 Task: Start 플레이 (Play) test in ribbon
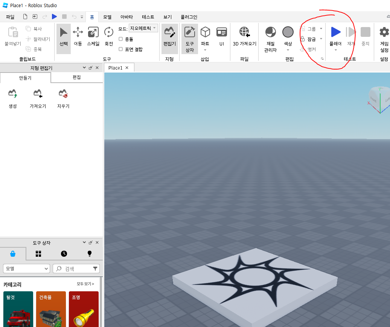335,36
